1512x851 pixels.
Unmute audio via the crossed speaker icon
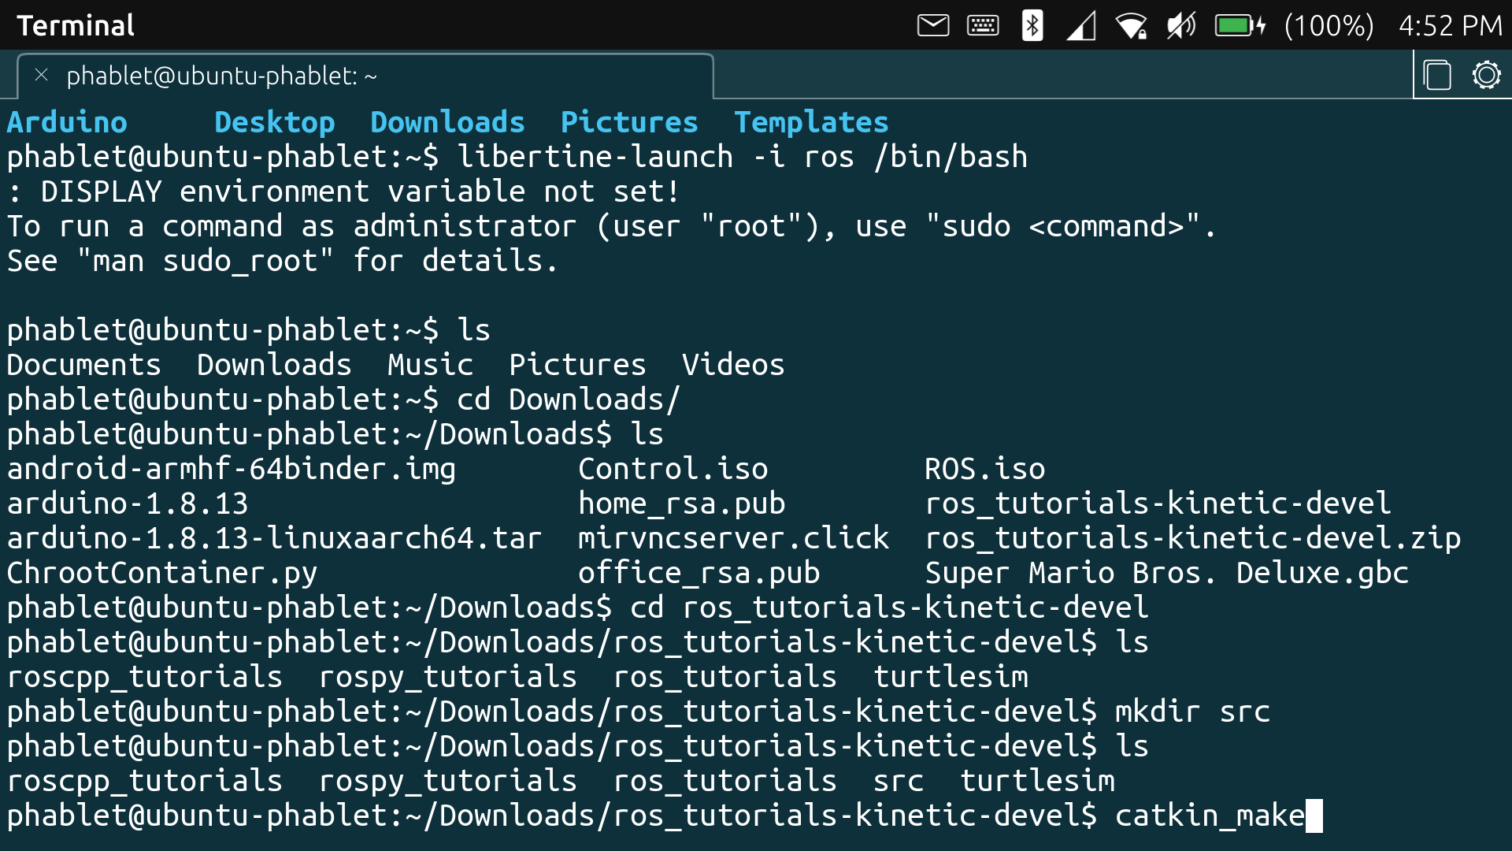tap(1181, 24)
